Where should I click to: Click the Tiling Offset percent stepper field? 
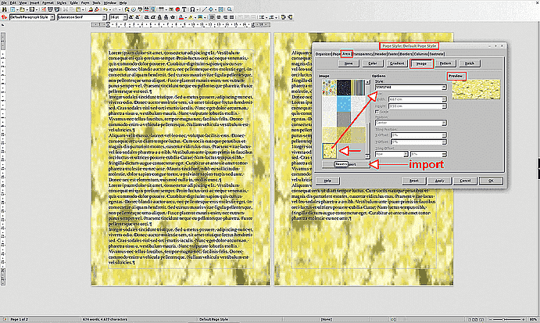tap(428, 154)
